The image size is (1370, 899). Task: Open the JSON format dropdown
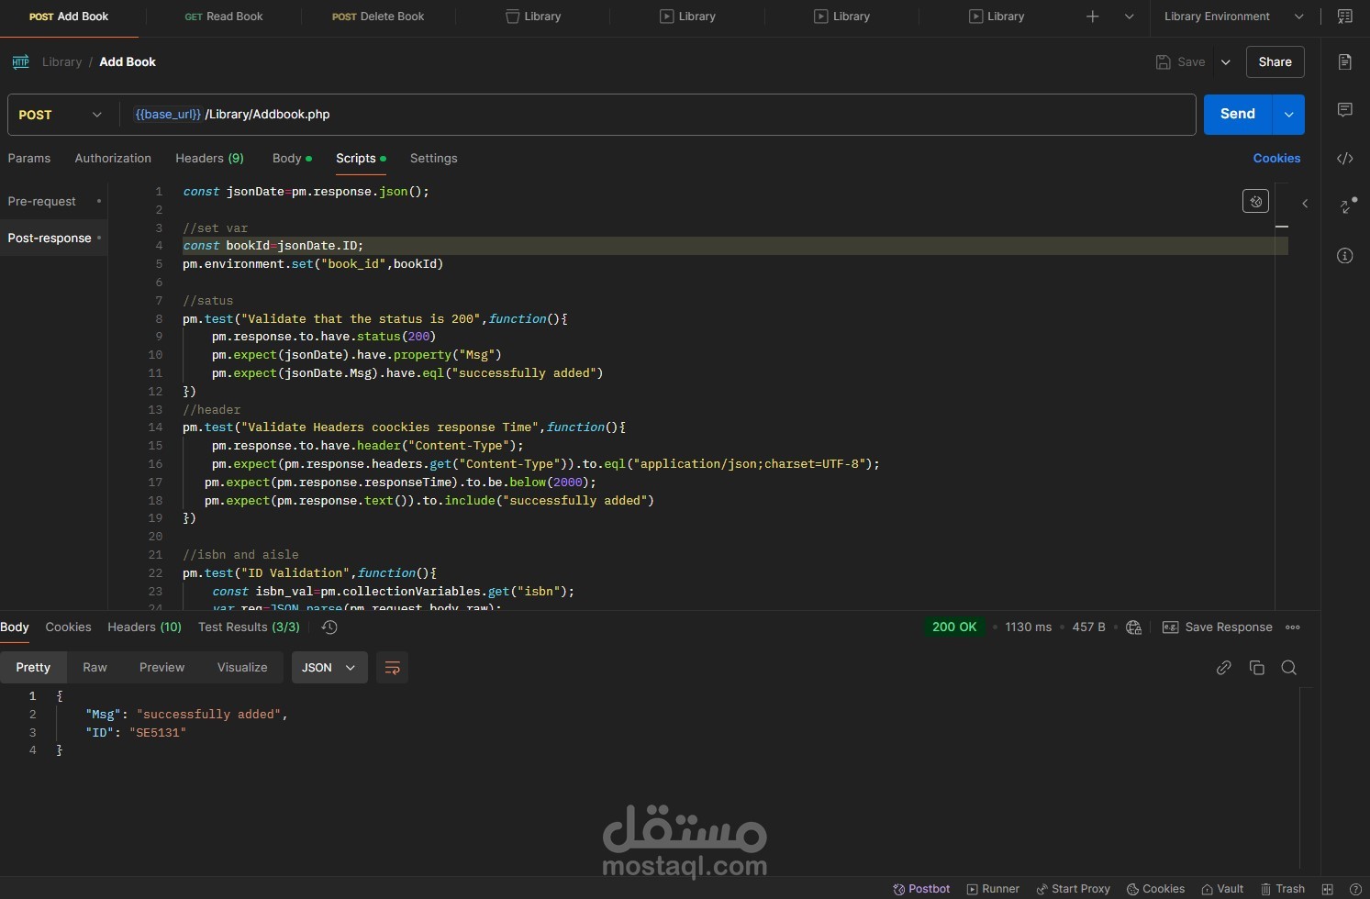(x=329, y=668)
